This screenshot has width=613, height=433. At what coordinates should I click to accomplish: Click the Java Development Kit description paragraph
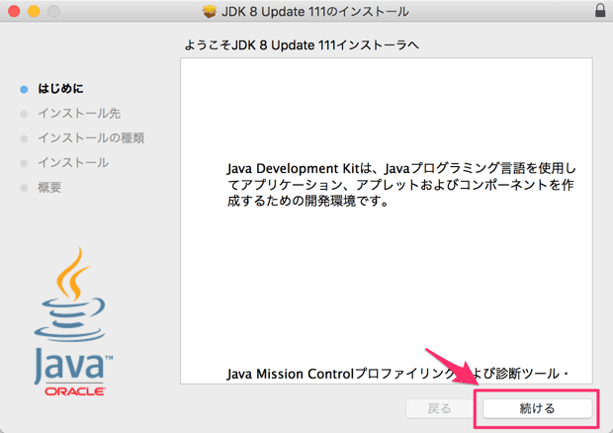401,185
